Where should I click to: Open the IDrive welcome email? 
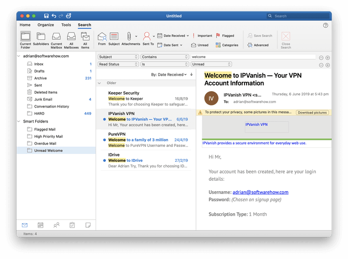coord(146,160)
